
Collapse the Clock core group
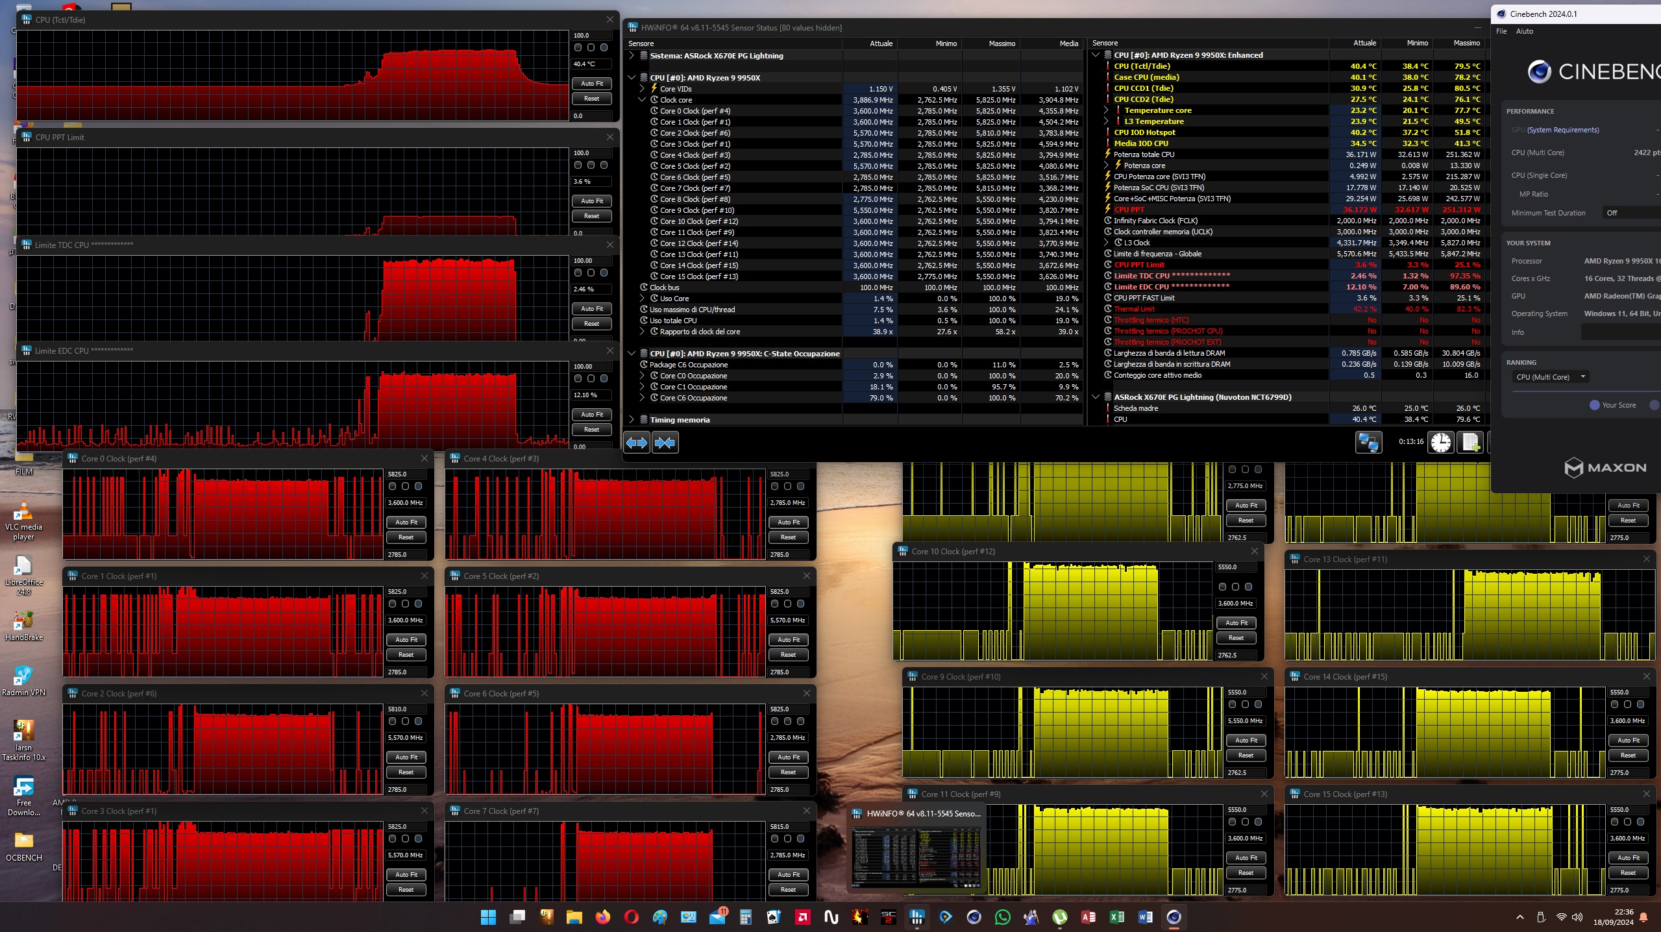pyautogui.click(x=642, y=100)
